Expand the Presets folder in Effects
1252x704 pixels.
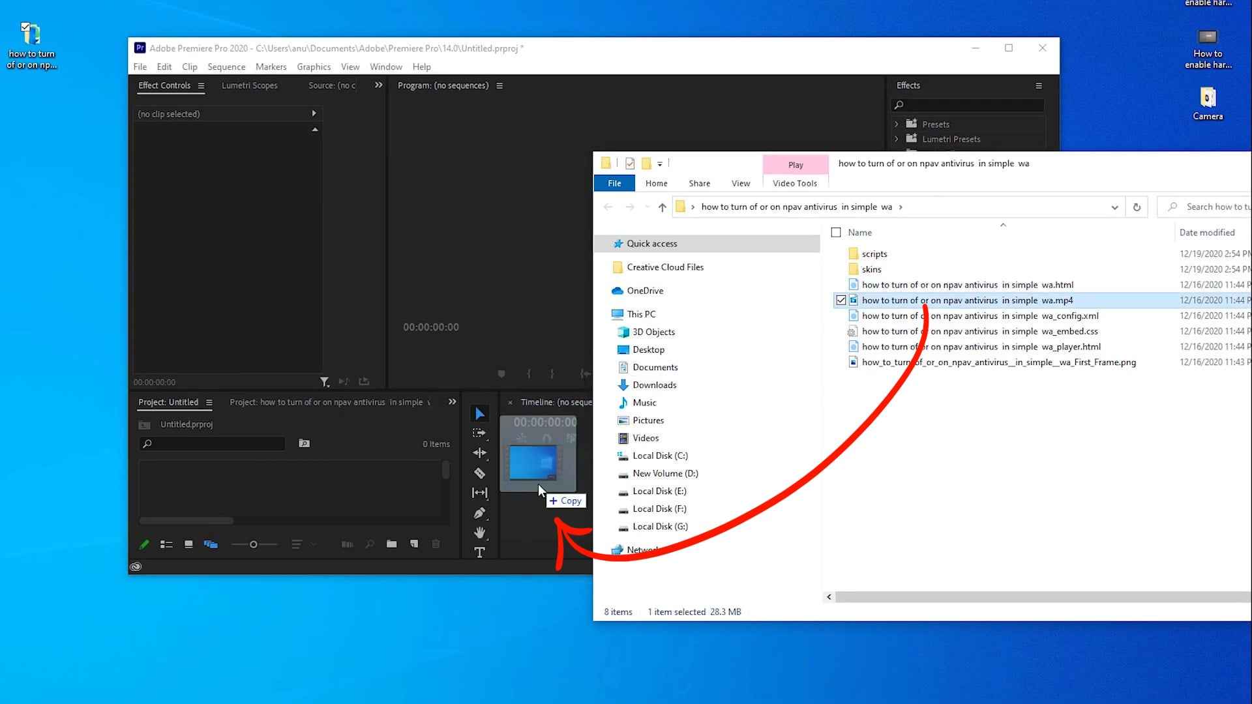pos(897,124)
